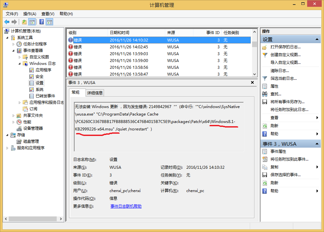This screenshot has height=232, width=324.
Task: Expand Services and Applications (服务和应用程序) arrow
Action: 7,148
